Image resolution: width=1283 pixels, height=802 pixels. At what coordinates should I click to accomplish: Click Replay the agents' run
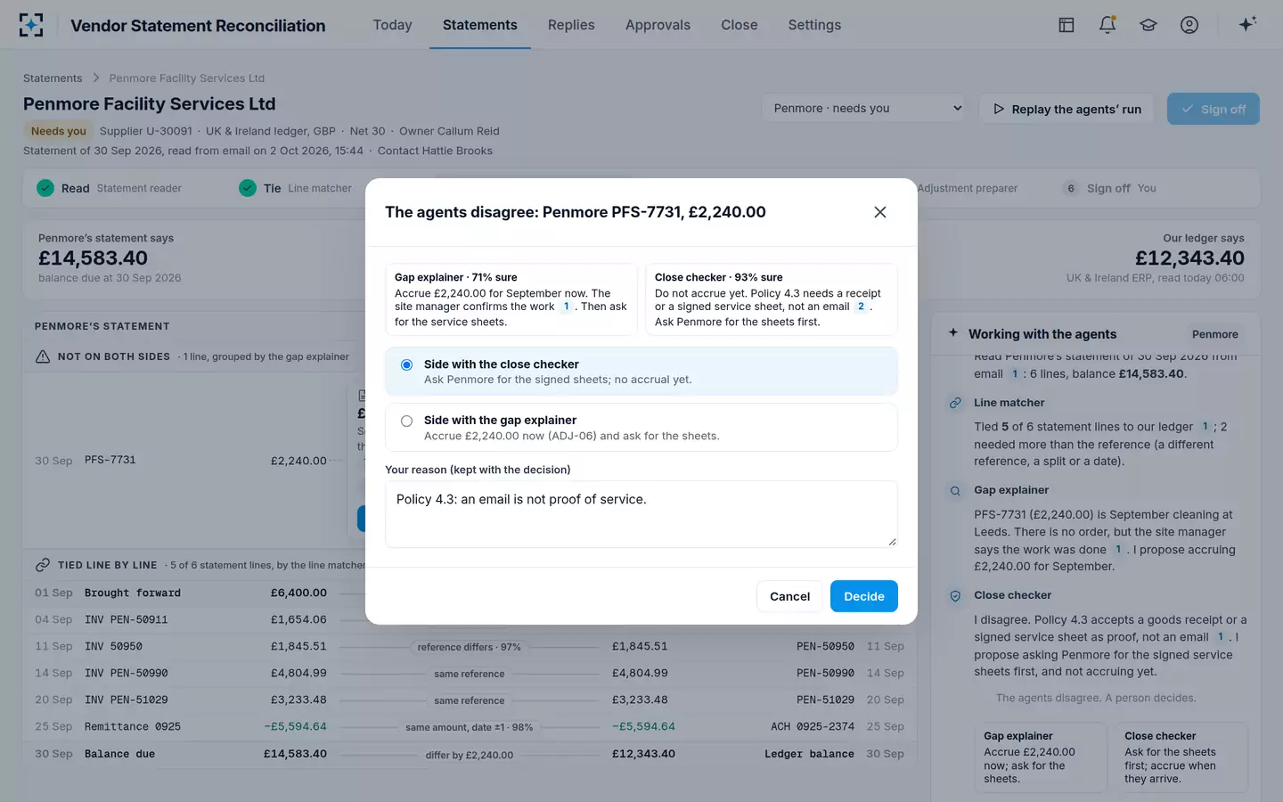point(1066,109)
